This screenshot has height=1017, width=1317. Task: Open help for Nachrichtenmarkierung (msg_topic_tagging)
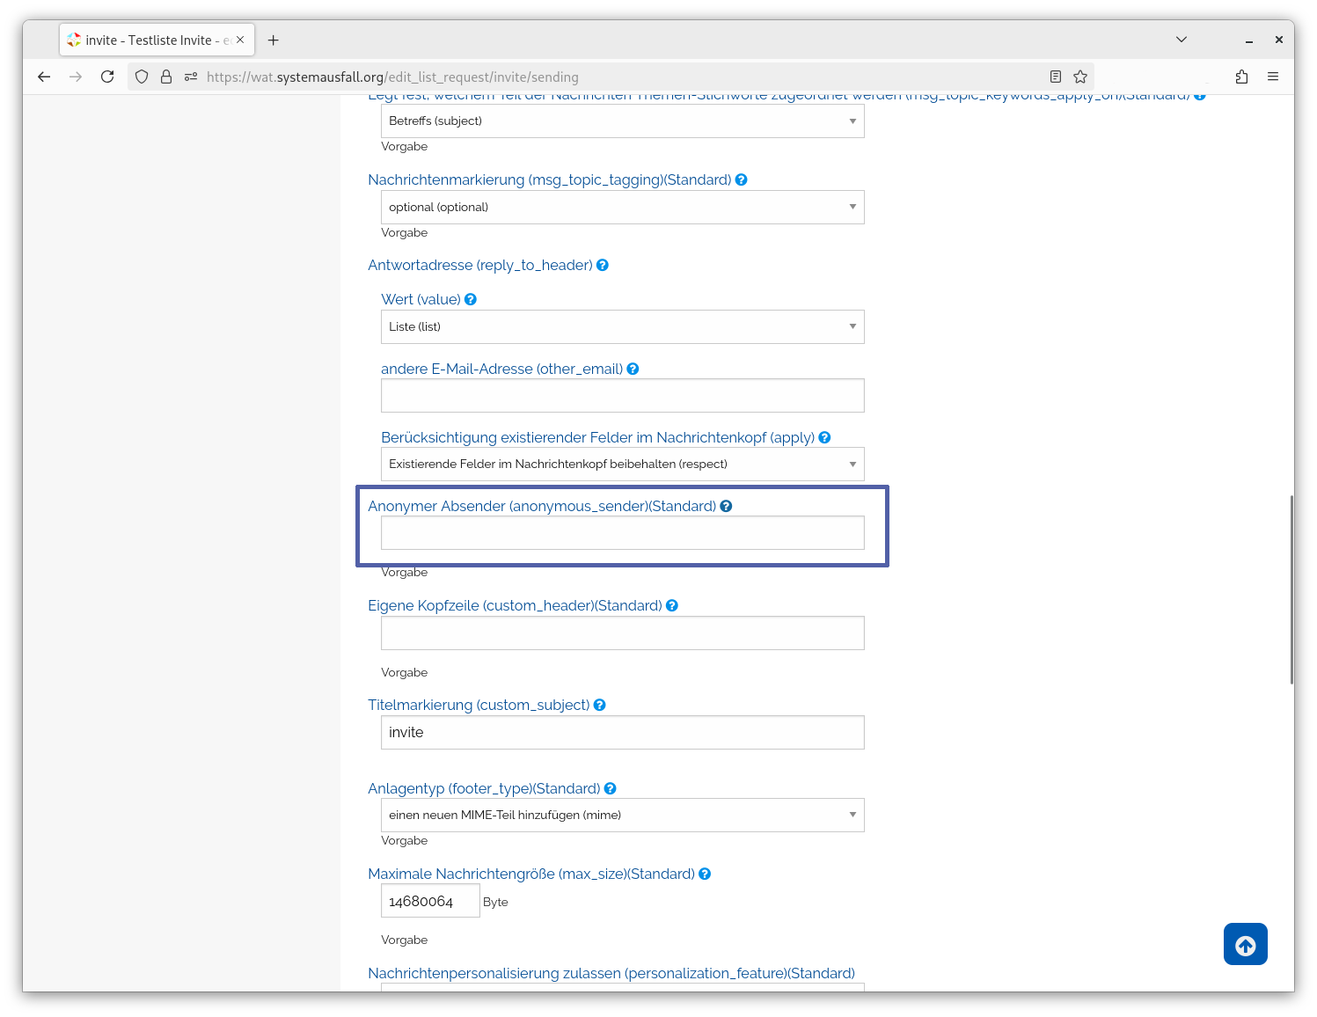pyautogui.click(x=742, y=179)
